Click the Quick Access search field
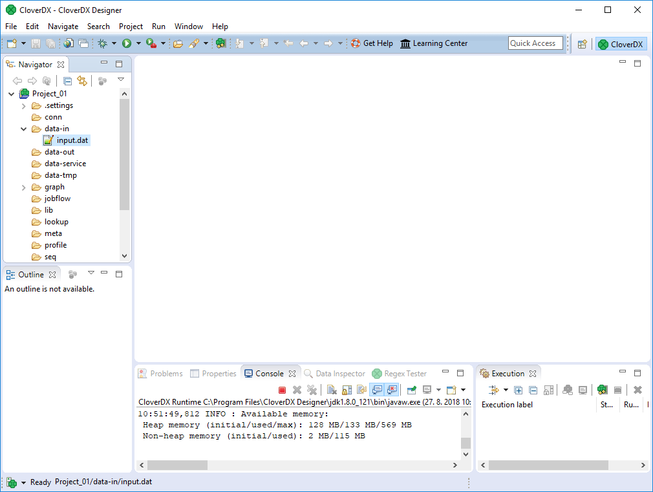Viewport: 653px width, 492px height. coord(535,43)
